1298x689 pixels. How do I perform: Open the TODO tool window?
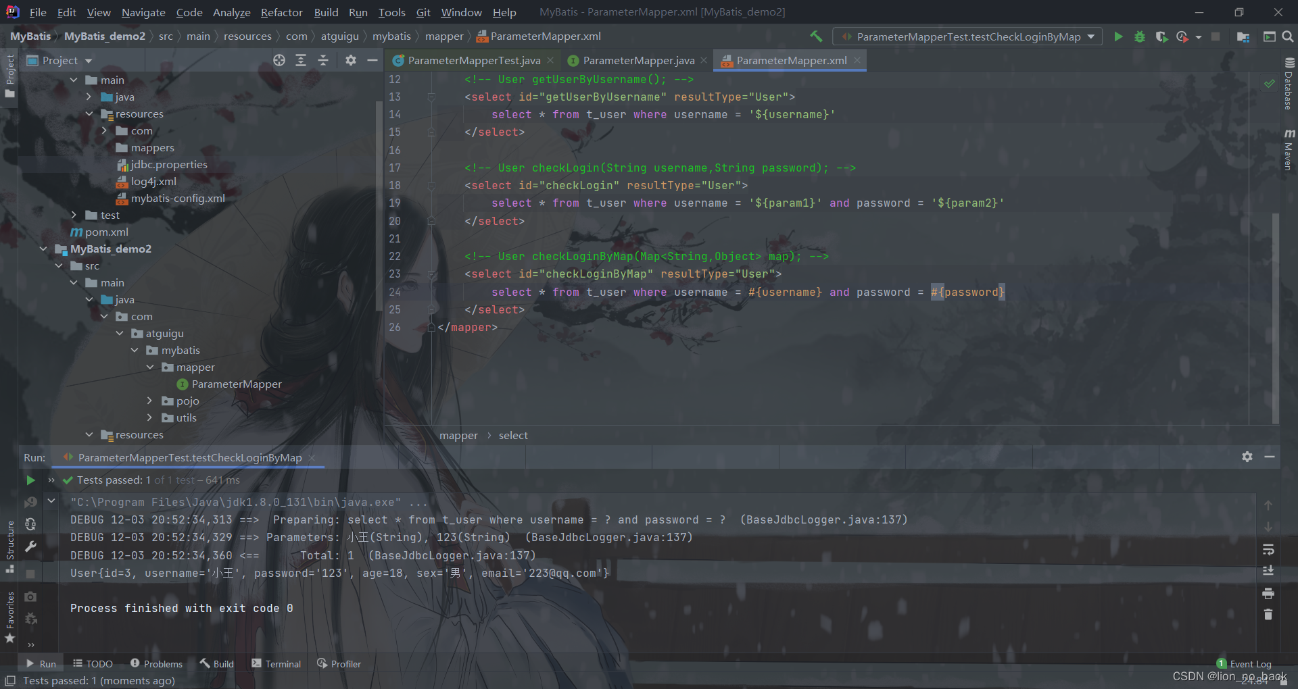93,664
